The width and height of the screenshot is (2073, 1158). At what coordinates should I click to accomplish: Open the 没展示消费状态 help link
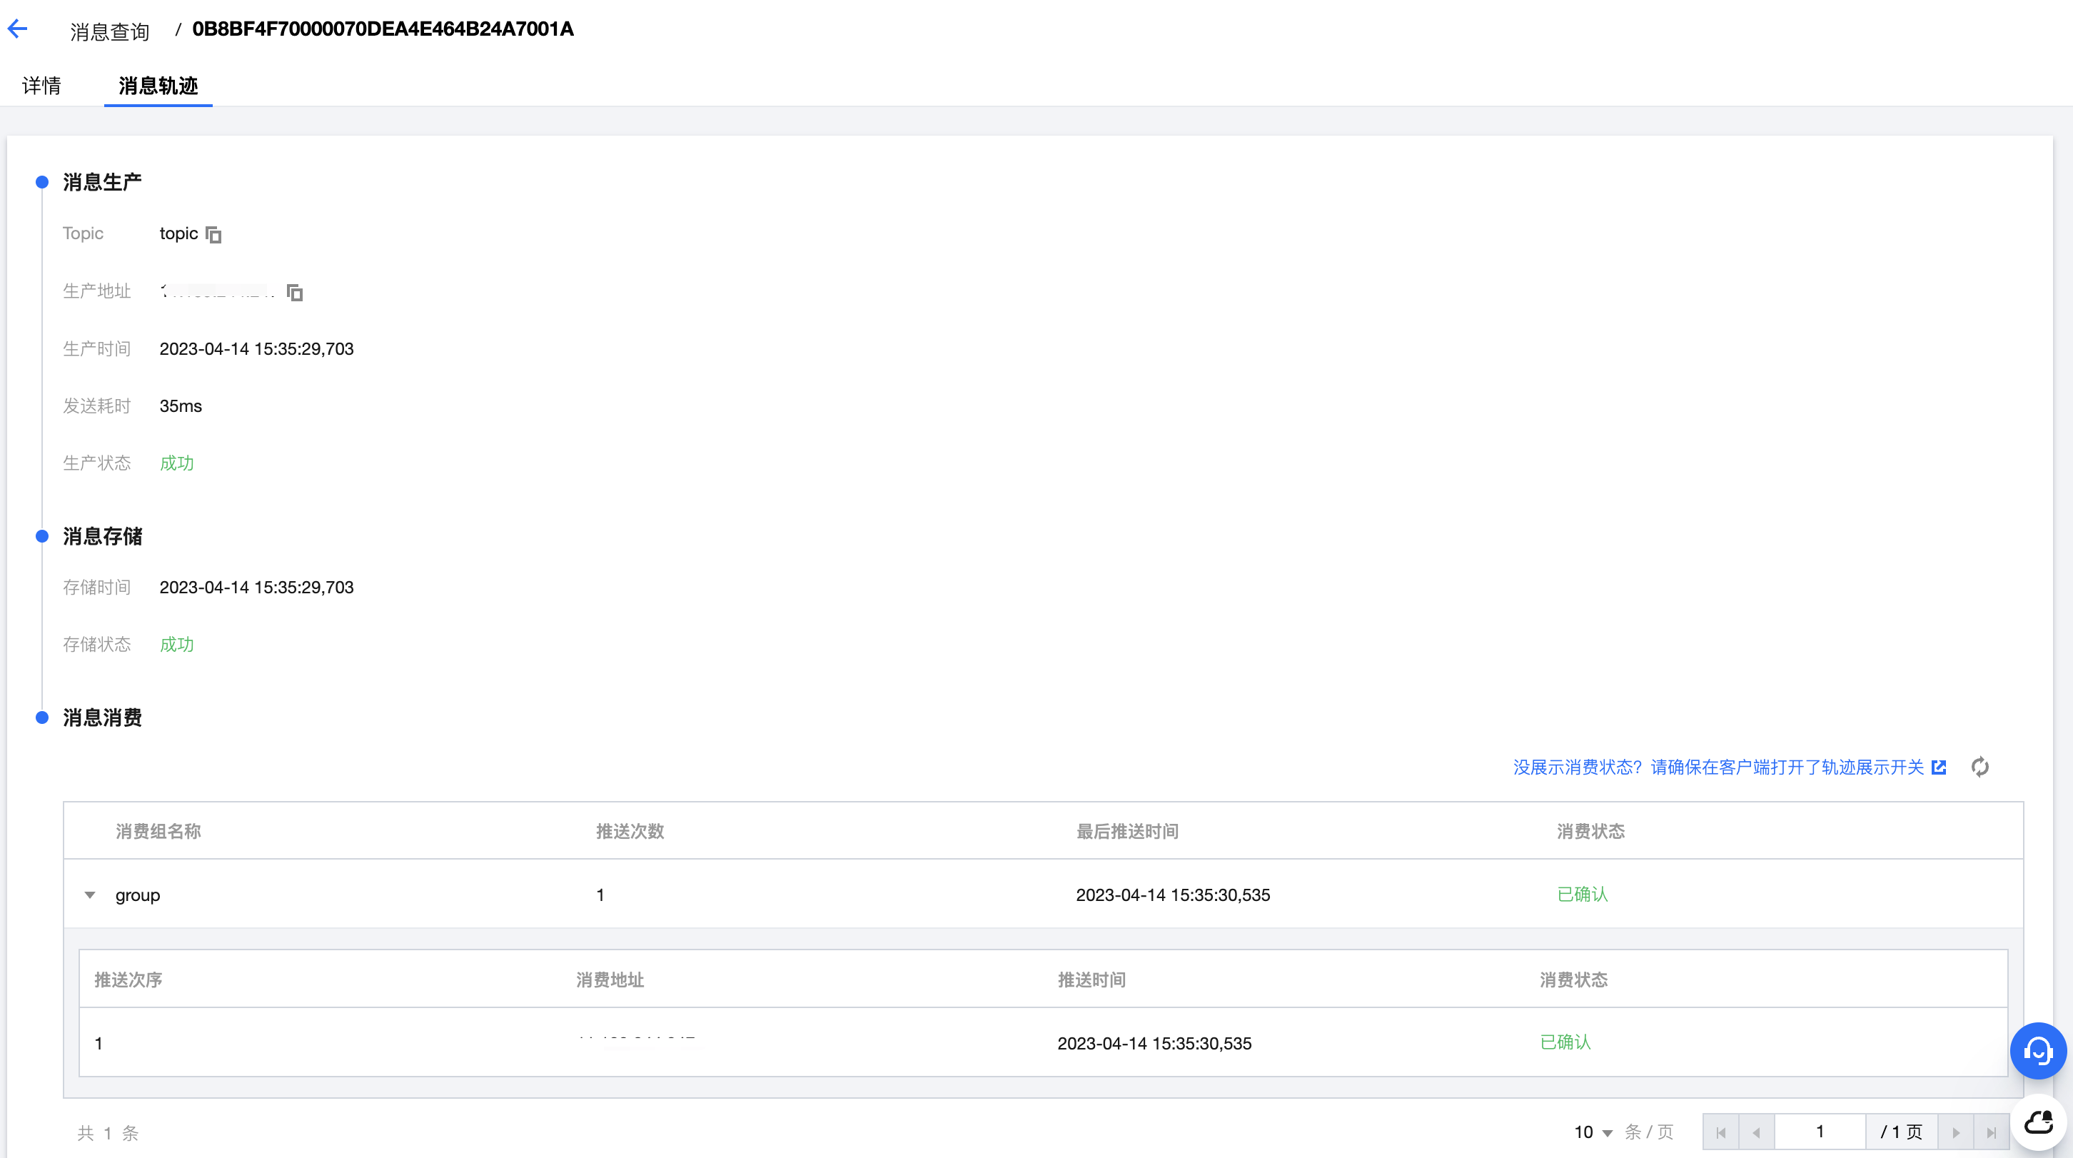(1730, 767)
